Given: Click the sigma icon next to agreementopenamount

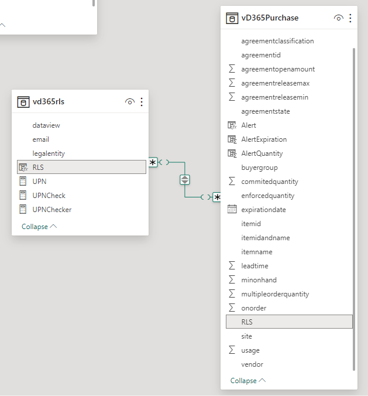Looking at the screenshot, I should click(x=232, y=69).
